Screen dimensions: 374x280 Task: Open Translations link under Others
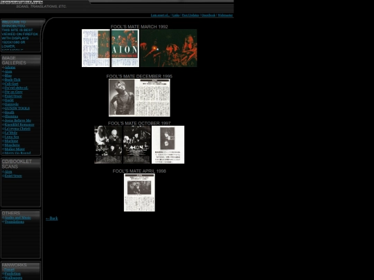tap(15, 222)
